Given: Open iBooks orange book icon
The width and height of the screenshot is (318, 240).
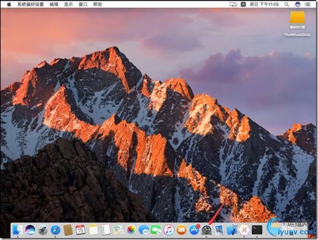Looking at the screenshot, I should click(181, 230).
